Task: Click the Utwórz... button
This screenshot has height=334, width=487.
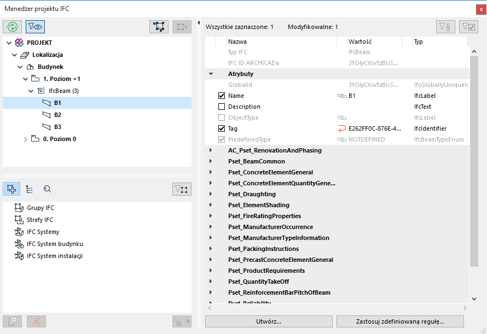Action: [x=268, y=321]
